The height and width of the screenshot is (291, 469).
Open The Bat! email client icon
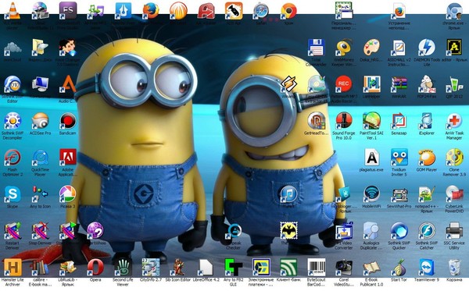pos(288,230)
